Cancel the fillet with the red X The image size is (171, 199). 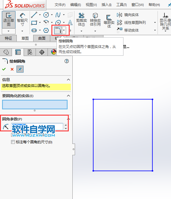(12, 69)
